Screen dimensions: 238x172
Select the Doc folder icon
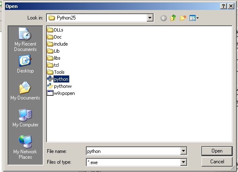click(50, 37)
